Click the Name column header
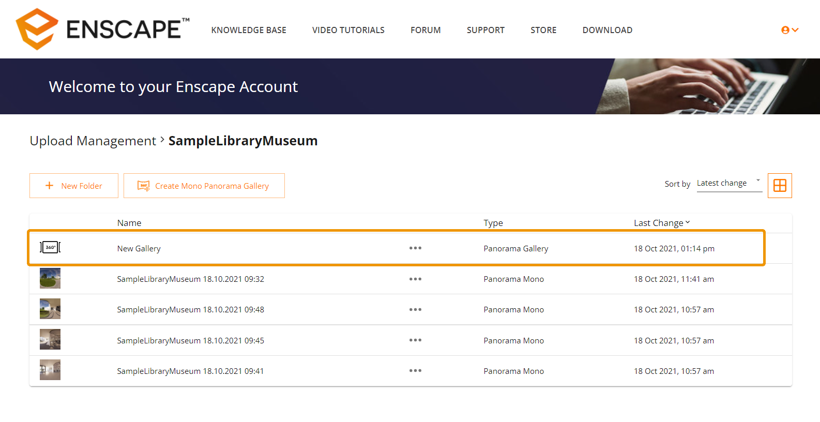This screenshot has height=422, width=820. [129, 223]
